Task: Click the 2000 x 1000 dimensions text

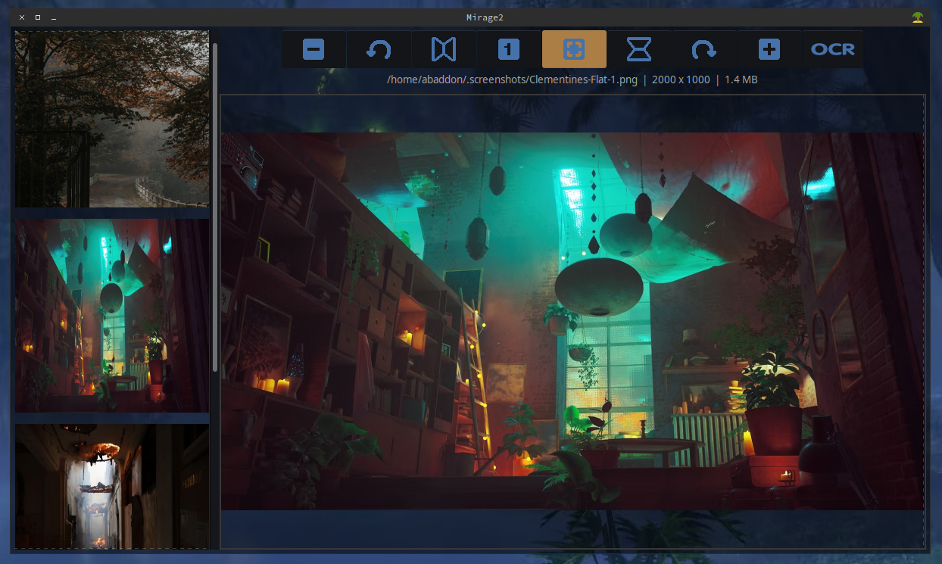Action: point(680,79)
